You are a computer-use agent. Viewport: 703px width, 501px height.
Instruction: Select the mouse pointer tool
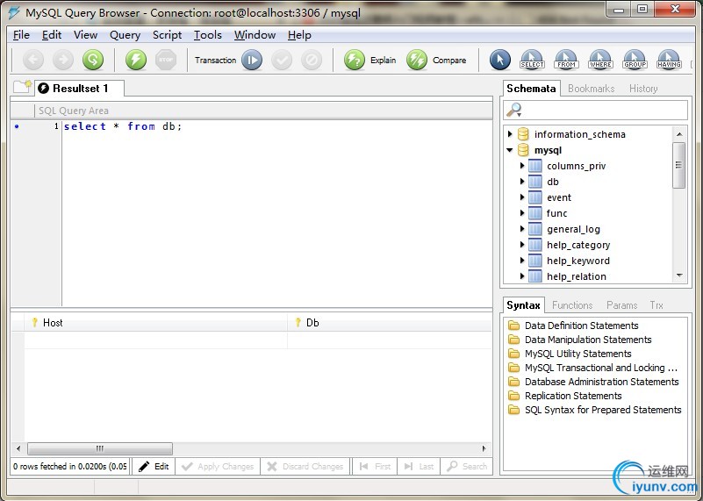point(500,60)
